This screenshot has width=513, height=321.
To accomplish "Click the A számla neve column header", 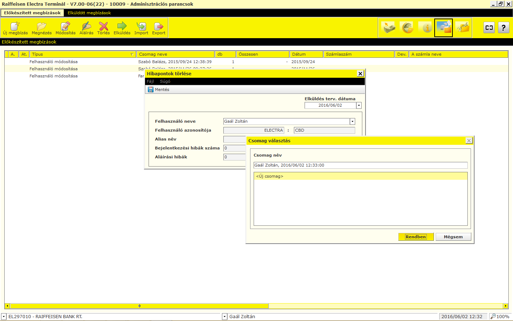I will pyautogui.click(x=458, y=54).
